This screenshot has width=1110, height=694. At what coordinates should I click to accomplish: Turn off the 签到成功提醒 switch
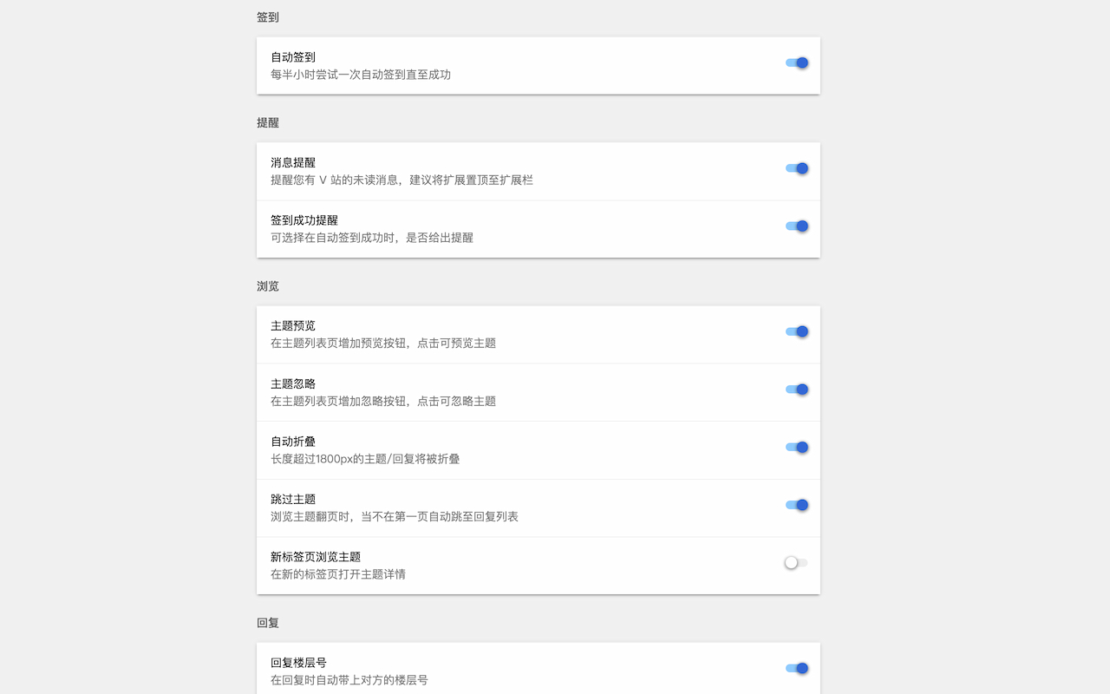(x=797, y=226)
